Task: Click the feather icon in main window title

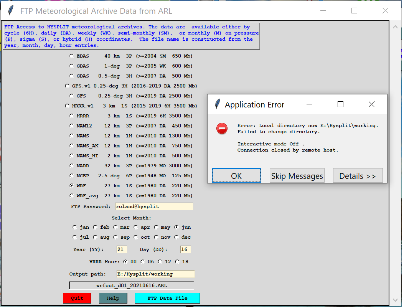Action: pos(11,10)
